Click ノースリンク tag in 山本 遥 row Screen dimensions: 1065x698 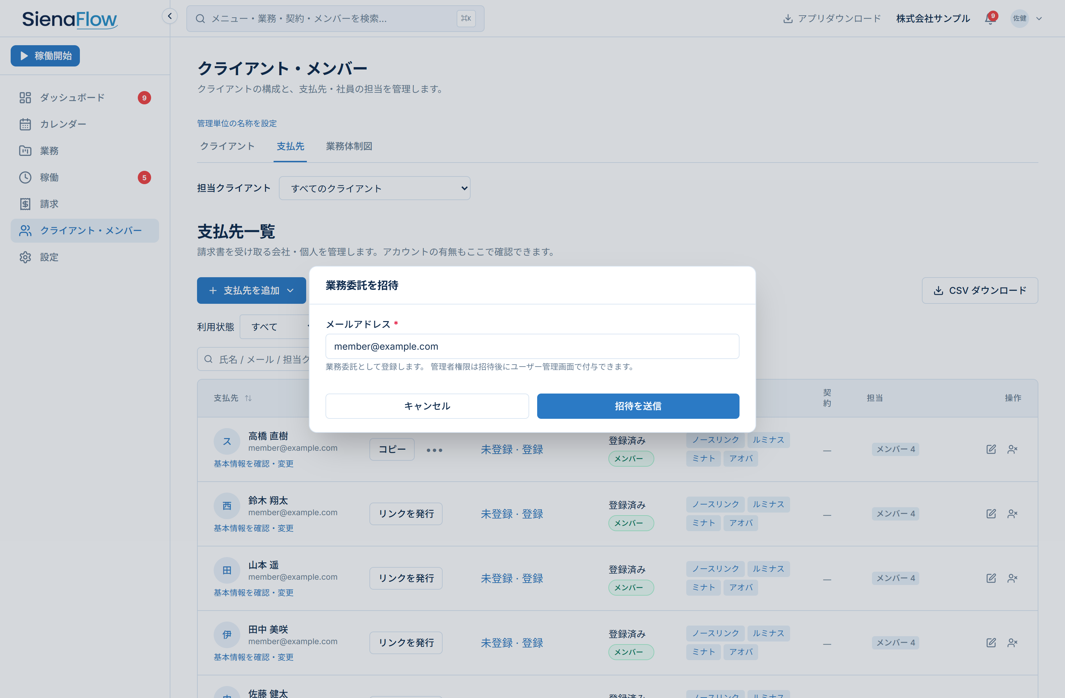coord(715,568)
